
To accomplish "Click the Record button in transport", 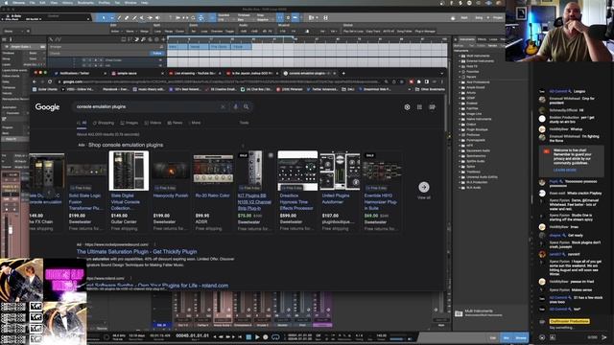I will [266, 336].
